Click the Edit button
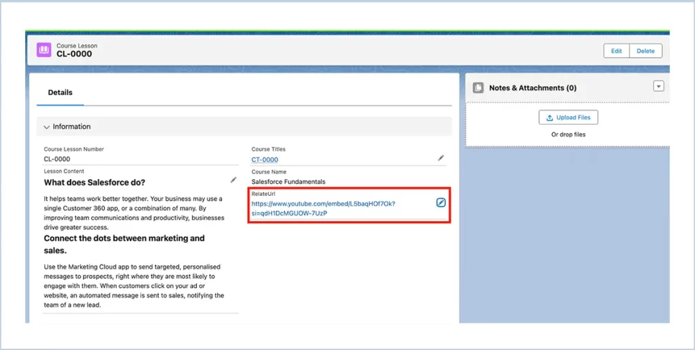 click(x=616, y=51)
